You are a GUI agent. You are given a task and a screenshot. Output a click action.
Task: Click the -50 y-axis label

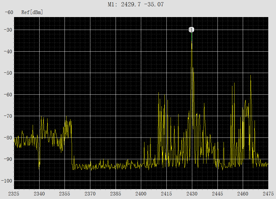pos(8,73)
